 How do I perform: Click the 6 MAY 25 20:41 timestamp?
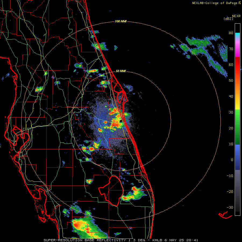tap(181, 240)
